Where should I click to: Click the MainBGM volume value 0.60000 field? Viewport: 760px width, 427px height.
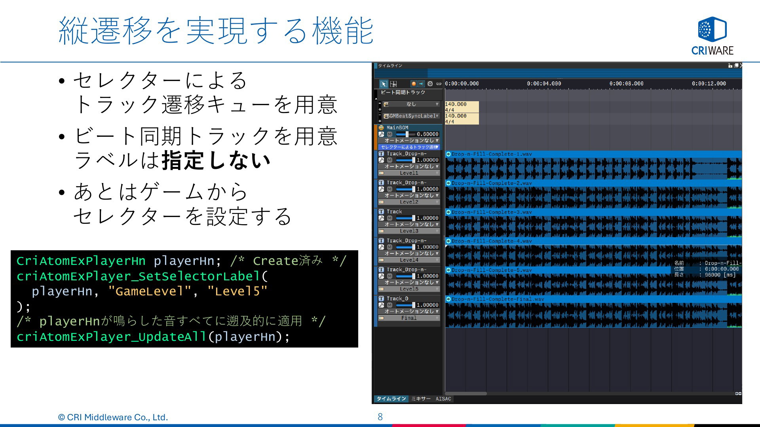427,134
